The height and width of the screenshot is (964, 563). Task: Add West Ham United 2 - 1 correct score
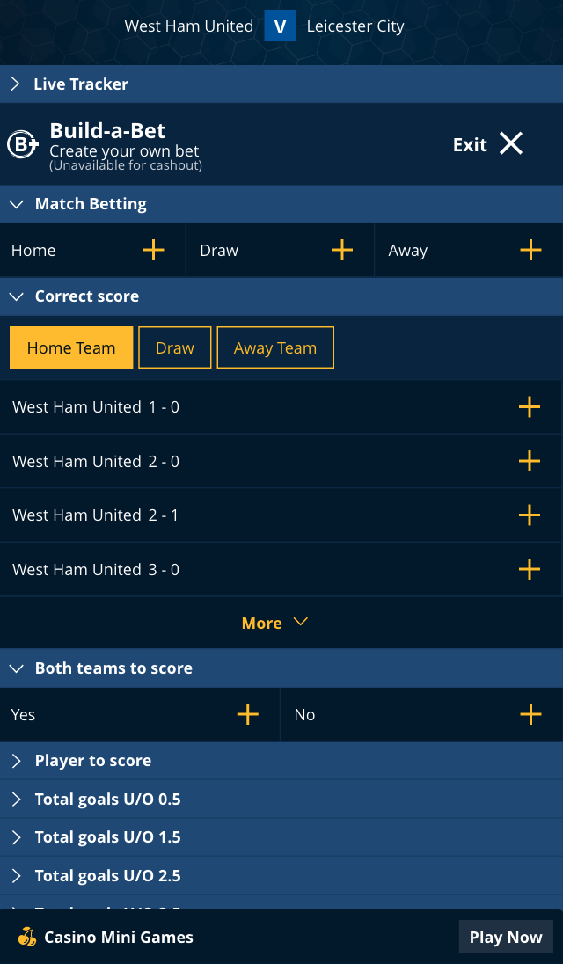tap(530, 515)
